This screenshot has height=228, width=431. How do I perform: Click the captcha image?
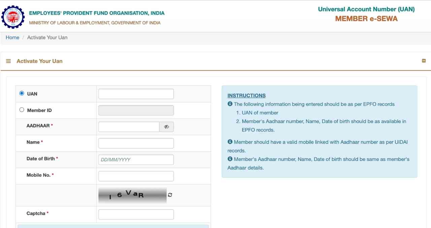pyautogui.click(x=132, y=195)
